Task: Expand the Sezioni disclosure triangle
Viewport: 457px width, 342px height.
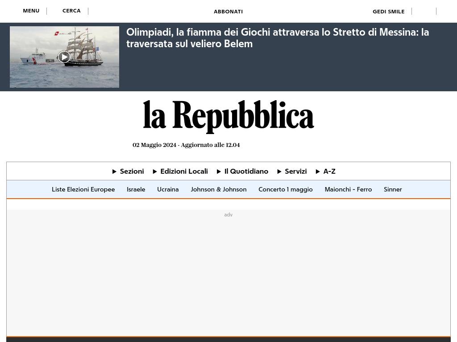Action: tap(115, 171)
